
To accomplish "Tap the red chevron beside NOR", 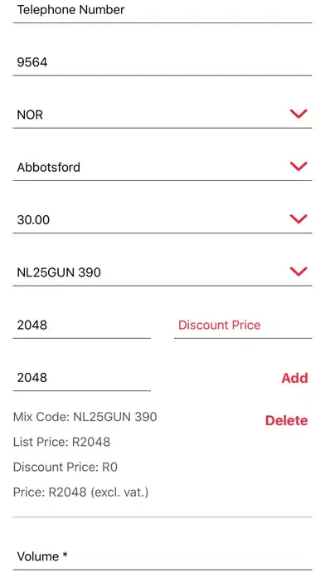I will (x=298, y=114).
